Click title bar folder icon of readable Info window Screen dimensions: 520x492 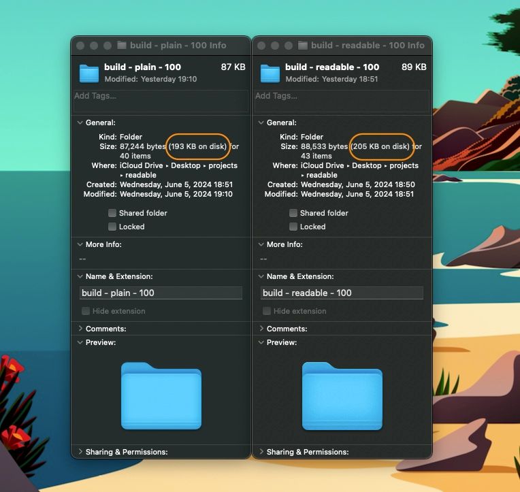(303, 46)
